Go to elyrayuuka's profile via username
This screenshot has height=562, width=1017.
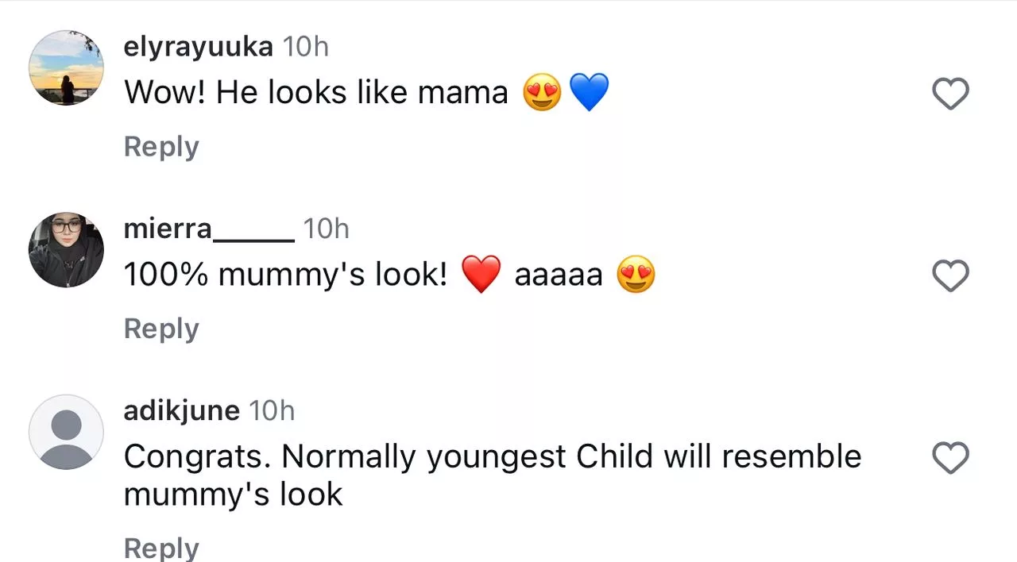pos(198,47)
